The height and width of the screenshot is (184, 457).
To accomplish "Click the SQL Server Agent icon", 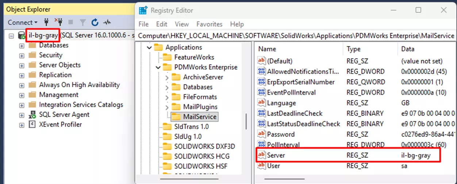I will coord(32,115).
